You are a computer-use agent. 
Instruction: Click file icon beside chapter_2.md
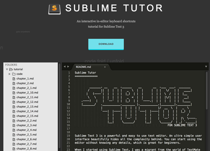coord(14,83)
